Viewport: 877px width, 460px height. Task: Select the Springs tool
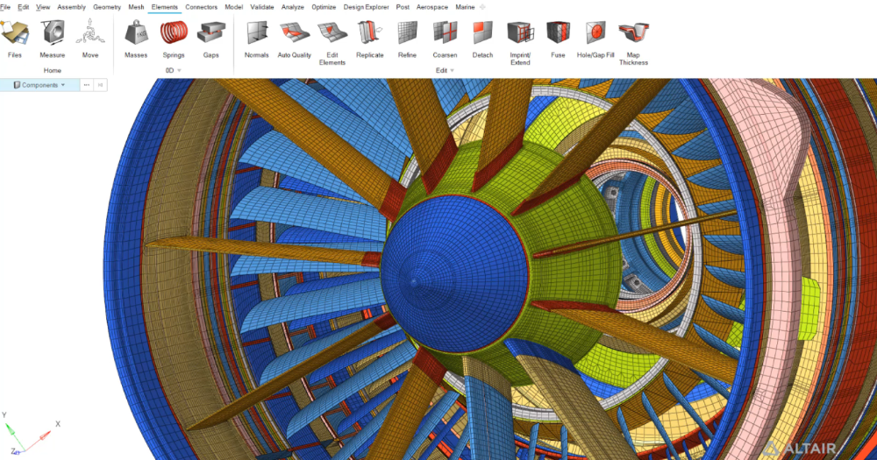click(174, 38)
